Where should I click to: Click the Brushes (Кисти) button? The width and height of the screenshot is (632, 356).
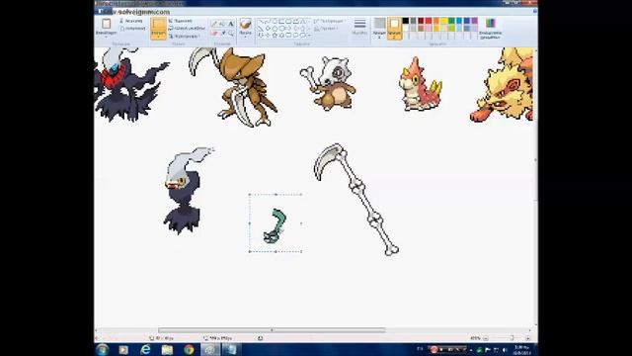[x=246, y=26]
